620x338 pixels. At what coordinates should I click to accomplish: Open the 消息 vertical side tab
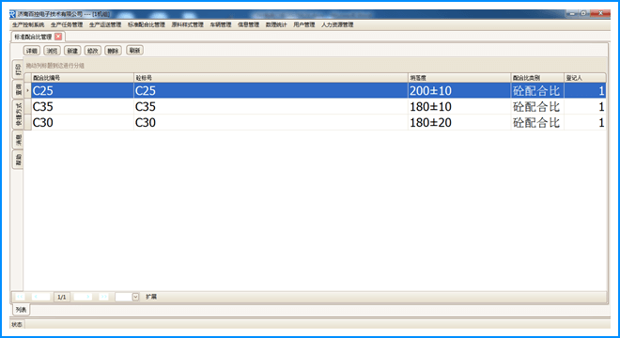click(18, 140)
